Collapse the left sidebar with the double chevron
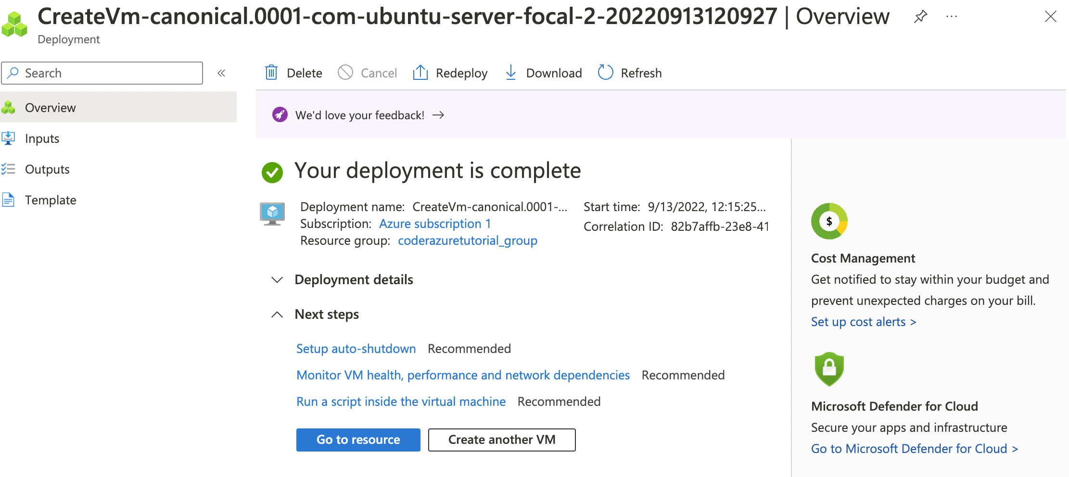The image size is (1069, 477). click(222, 73)
